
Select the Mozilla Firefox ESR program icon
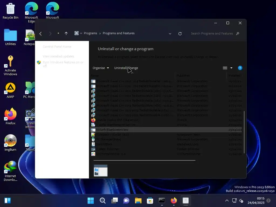click(93, 120)
